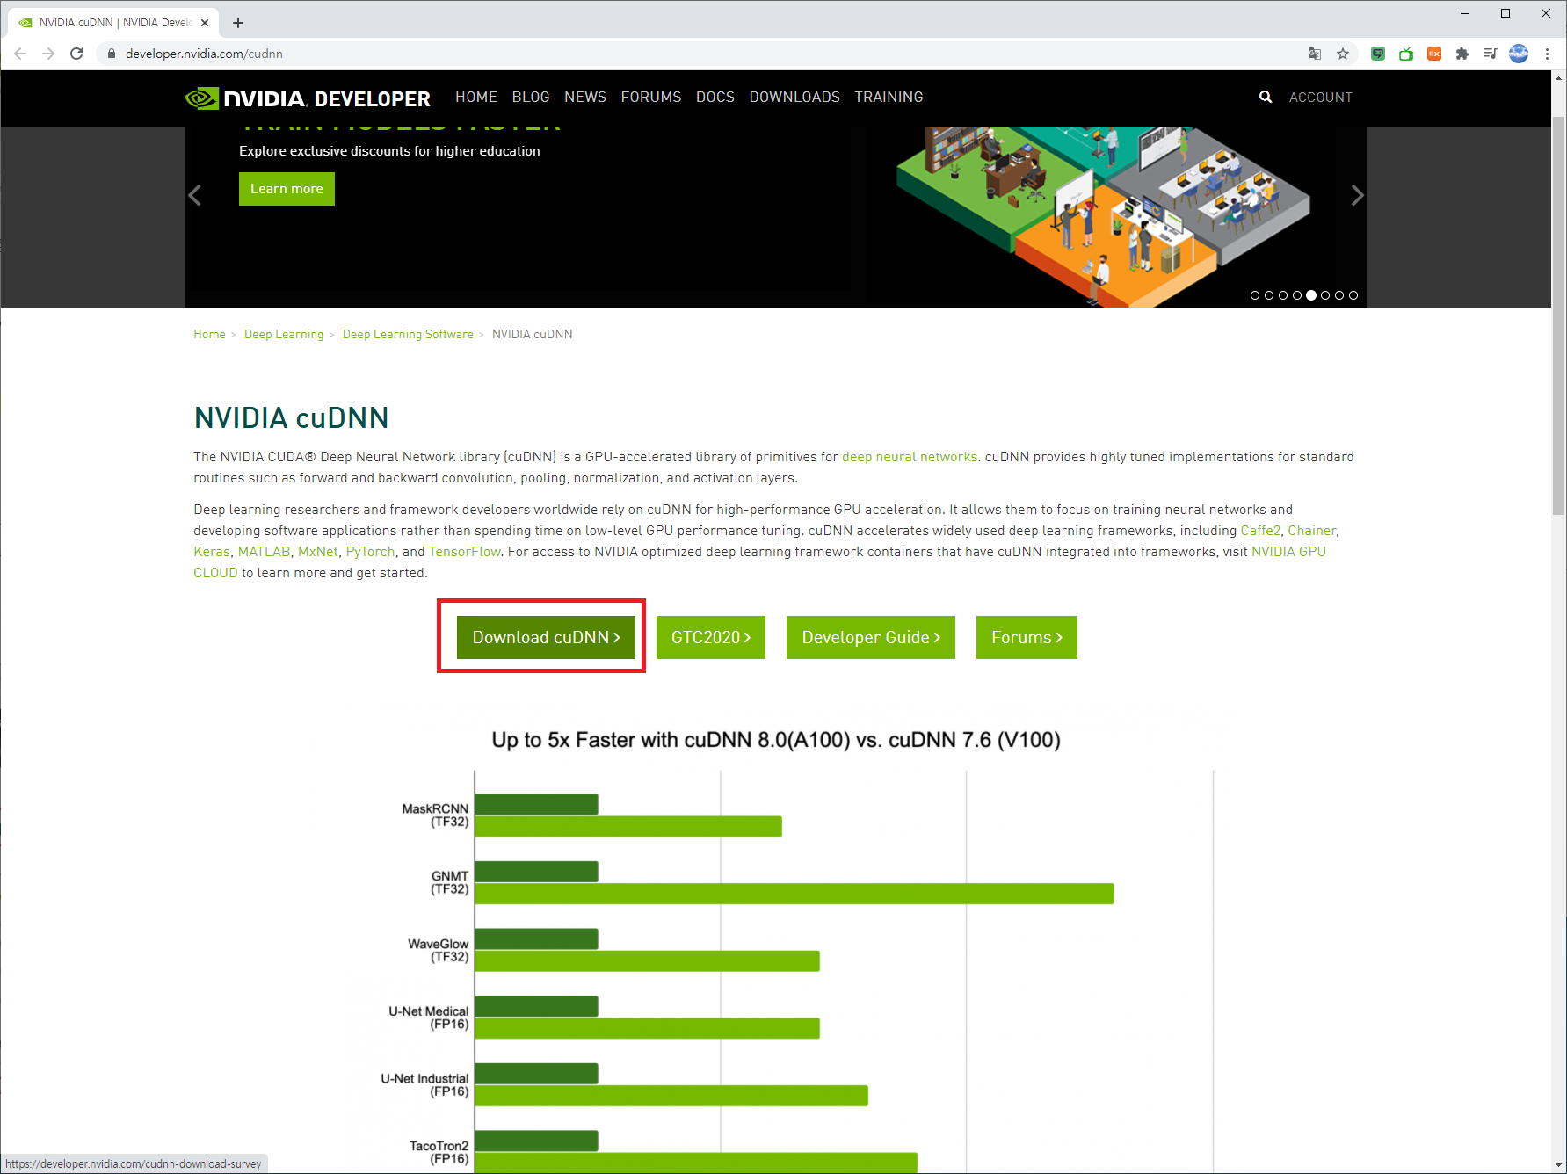Select the last carousel dot
The image size is (1567, 1174).
[1353, 295]
